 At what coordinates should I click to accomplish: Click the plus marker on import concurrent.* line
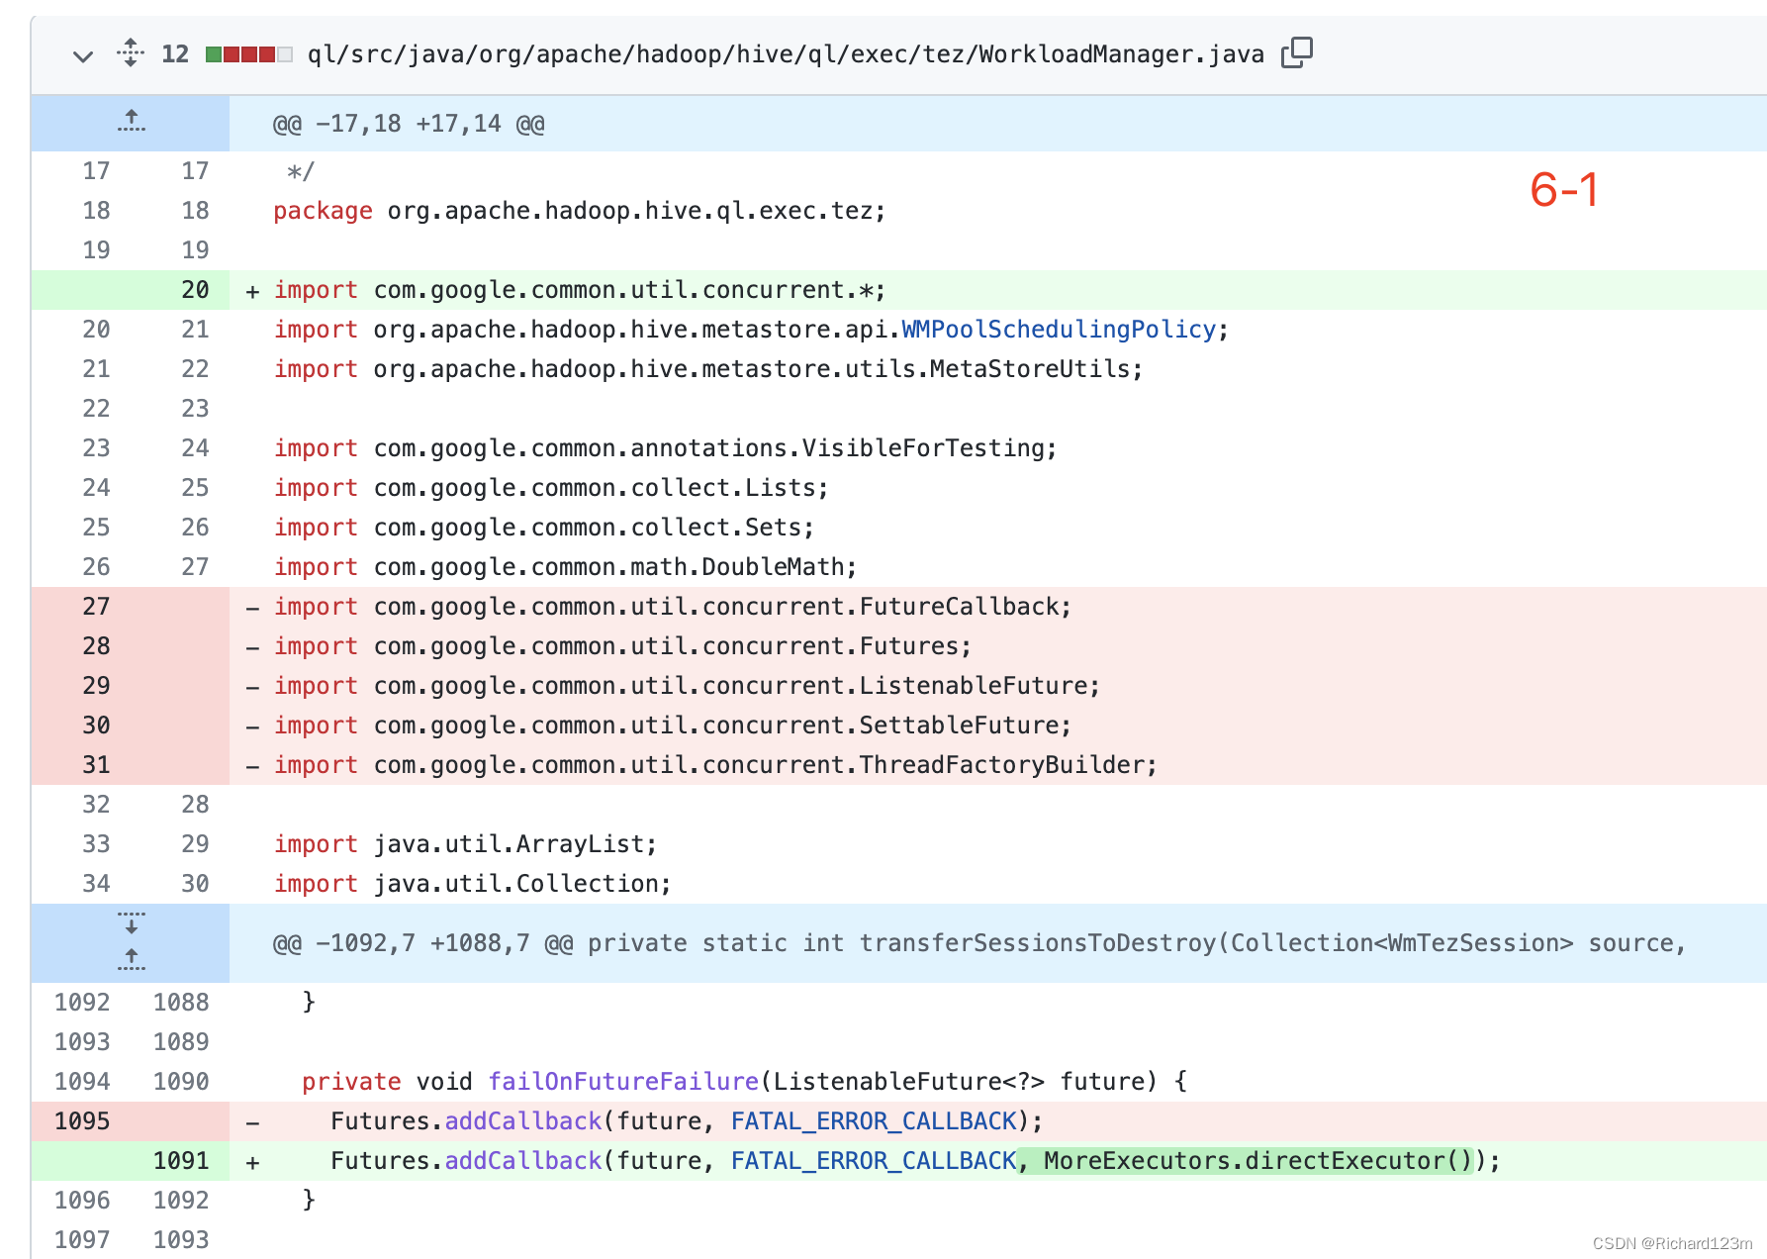(252, 291)
